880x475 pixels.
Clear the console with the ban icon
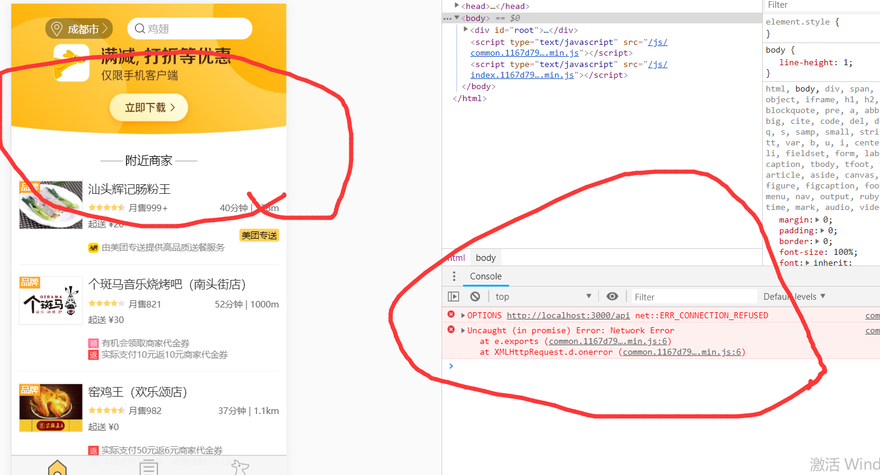point(475,297)
